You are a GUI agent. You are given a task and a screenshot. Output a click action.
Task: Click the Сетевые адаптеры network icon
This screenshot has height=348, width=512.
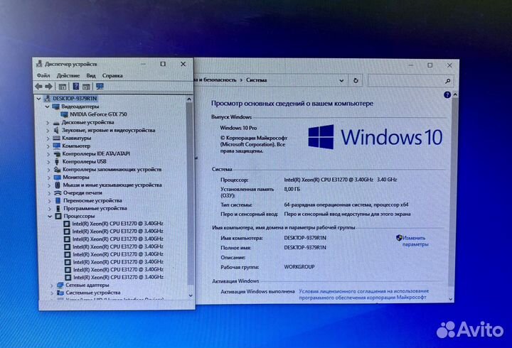click(x=60, y=285)
